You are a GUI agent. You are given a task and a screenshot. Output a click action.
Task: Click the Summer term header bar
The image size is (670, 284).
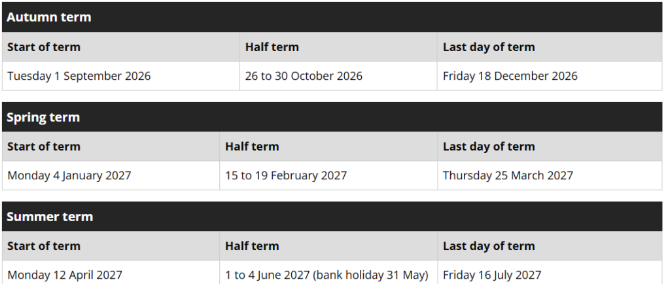coord(332,217)
